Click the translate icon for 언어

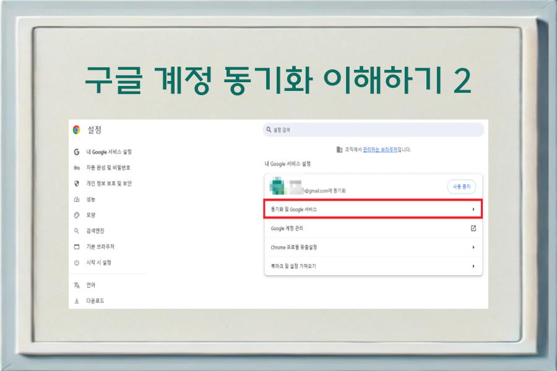click(76, 285)
